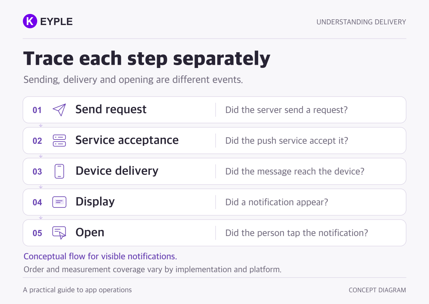Click 'A practical guide to app operations' footer
This screenshot has height=304, width=429.
78,290
